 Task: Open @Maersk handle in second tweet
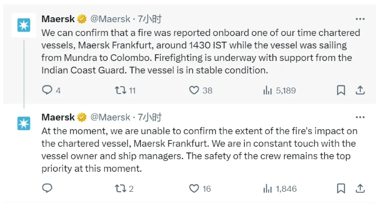point(110,117)
